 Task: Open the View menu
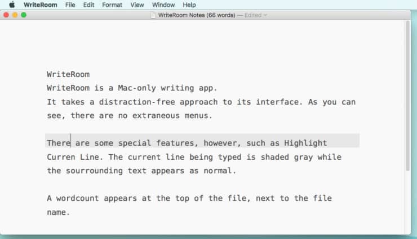(x=137, y=4)
